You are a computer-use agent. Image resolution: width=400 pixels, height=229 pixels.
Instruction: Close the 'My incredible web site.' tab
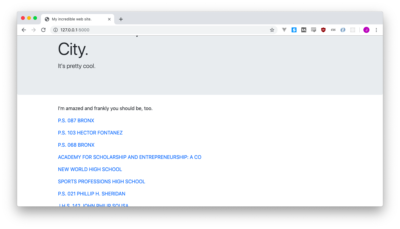click(x=109, y=19)
